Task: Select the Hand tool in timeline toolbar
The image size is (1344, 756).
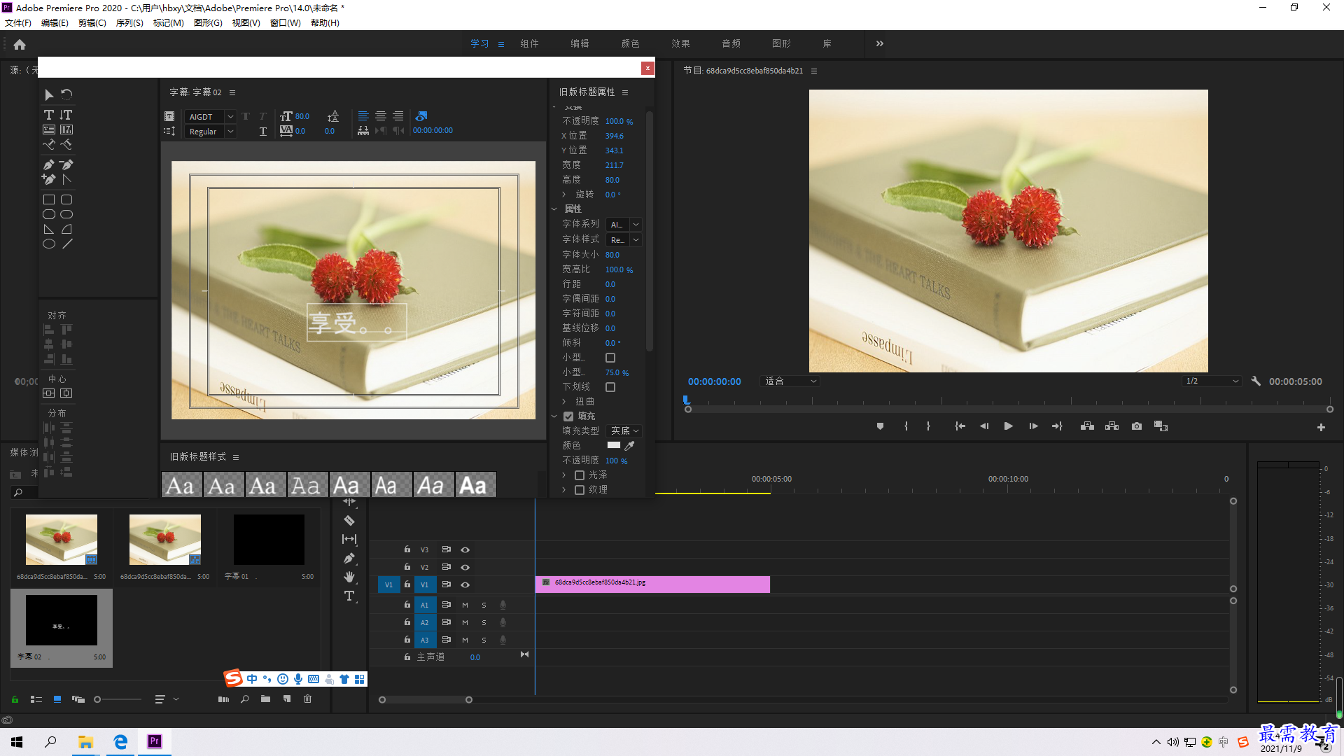Action: point(349,577)
